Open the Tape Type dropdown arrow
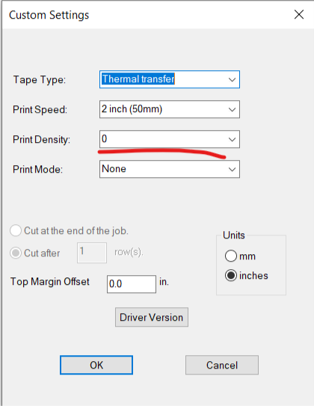This screenshot has height=406, width=314. 232,79
